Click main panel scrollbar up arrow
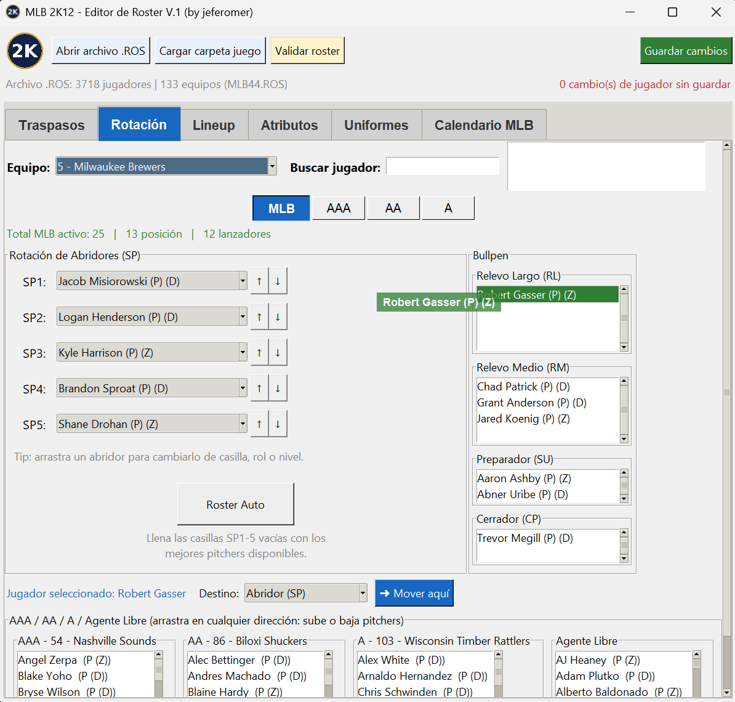The height and width of the screenshot is (702, 735). click(x=726, y=145)
